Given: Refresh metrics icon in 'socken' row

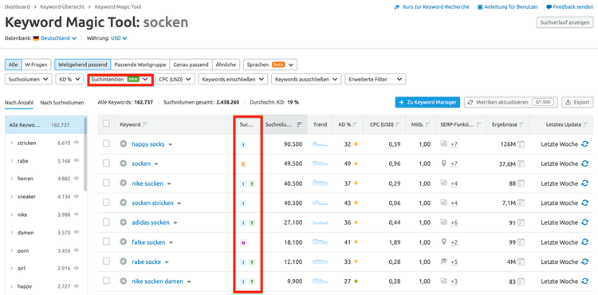Looking at the screenshot, I should (584, 163).
